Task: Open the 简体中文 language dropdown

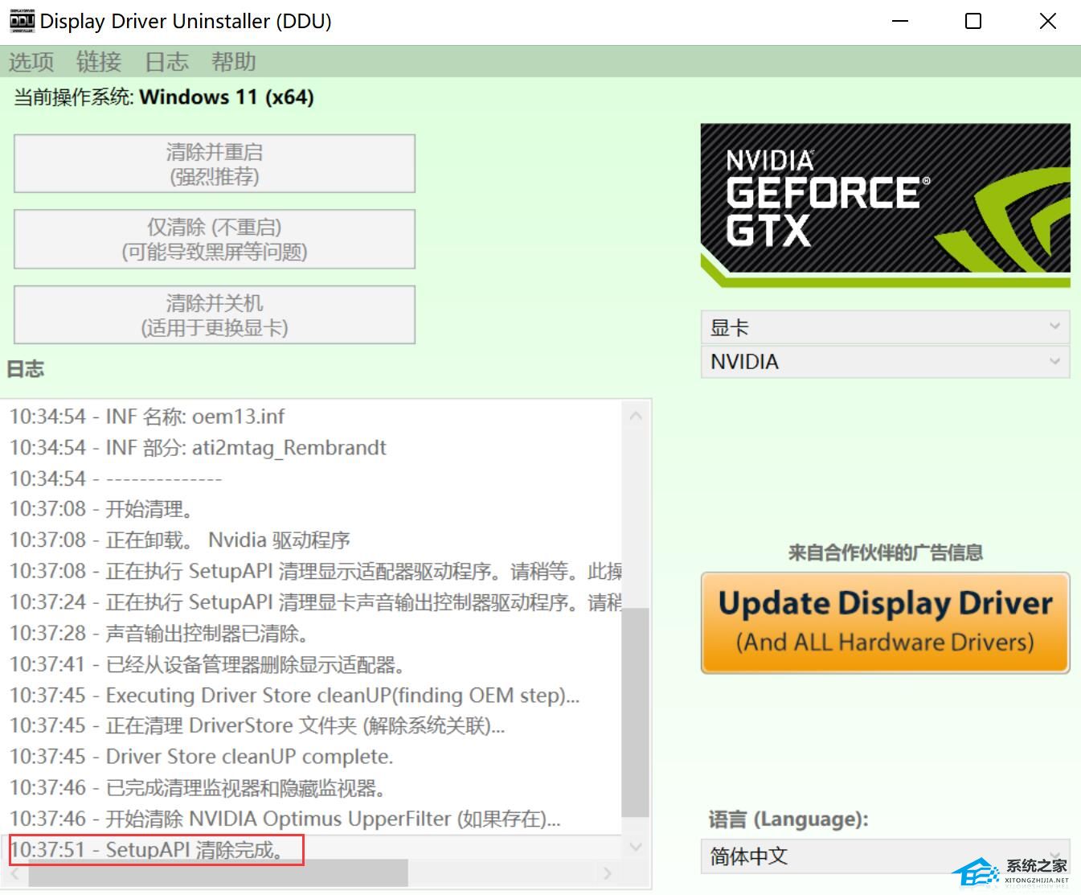Action: (x=885, y=856)
